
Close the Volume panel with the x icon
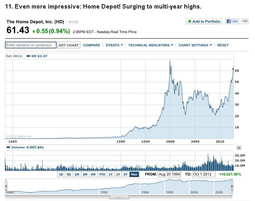(x=239, y=148)
